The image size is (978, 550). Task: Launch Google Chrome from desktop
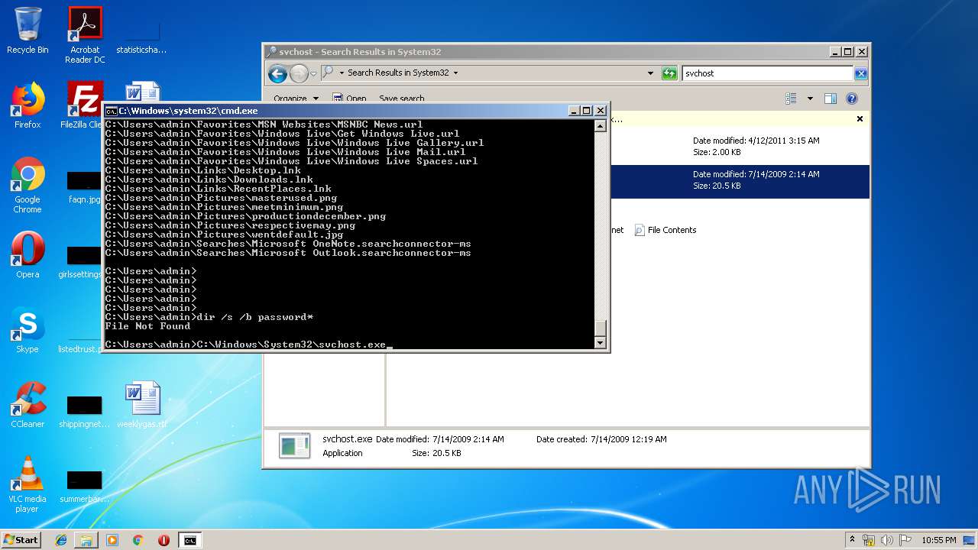(x=28, y=185)
